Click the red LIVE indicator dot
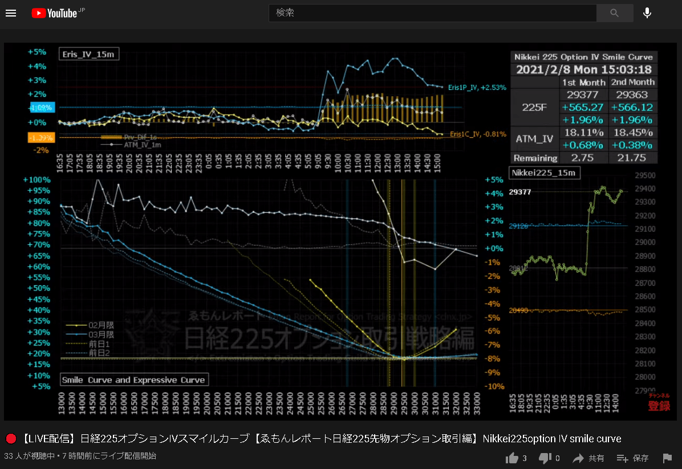682x469 pixels. 11,439
